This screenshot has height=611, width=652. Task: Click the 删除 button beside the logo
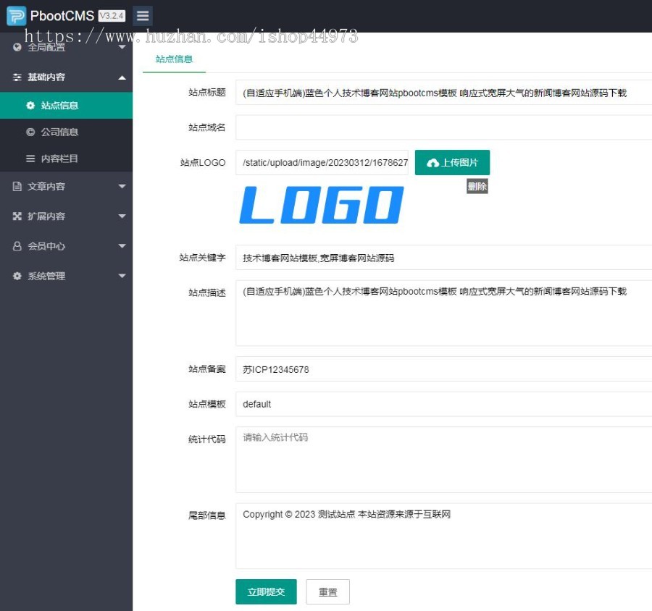[477, 187]
